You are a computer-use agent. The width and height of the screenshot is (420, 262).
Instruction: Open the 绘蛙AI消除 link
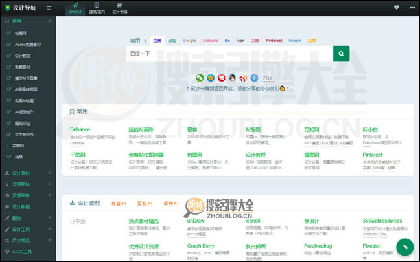click(x=141, y=129)
